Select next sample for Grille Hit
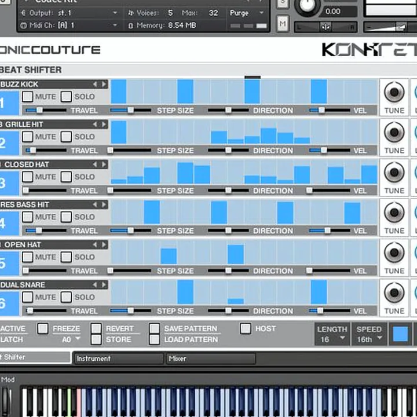The height and width of the screenshot is (417, 417). pyautogui.click(x=104, y=125)
